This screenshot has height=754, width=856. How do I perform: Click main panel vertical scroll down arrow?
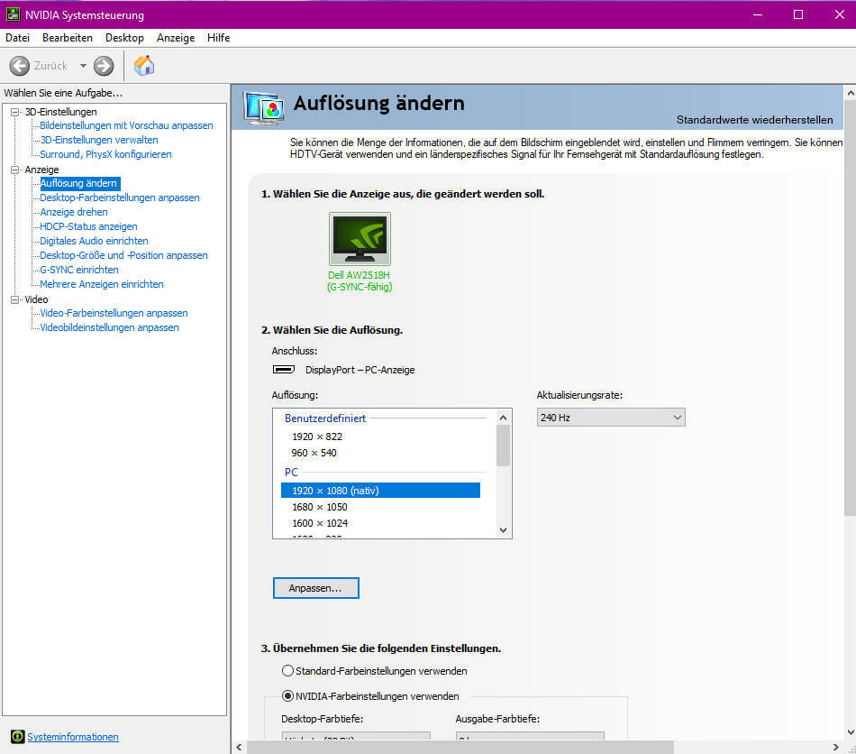coord(850,732)
